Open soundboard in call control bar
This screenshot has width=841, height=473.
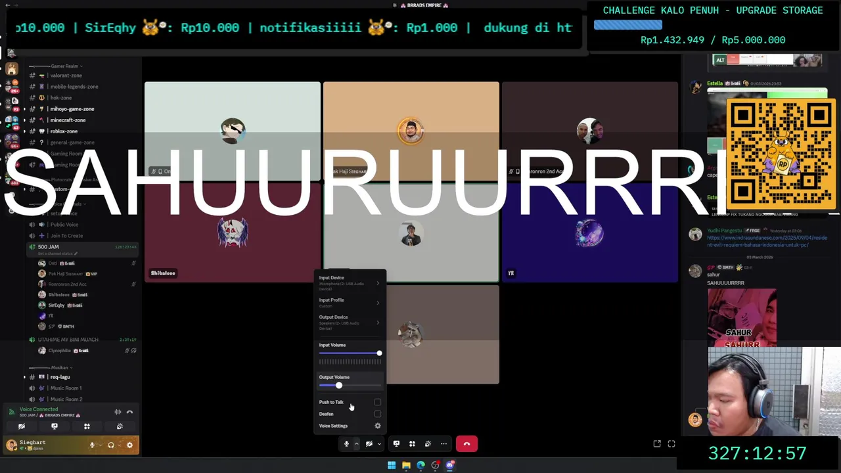tap(428, 444)
